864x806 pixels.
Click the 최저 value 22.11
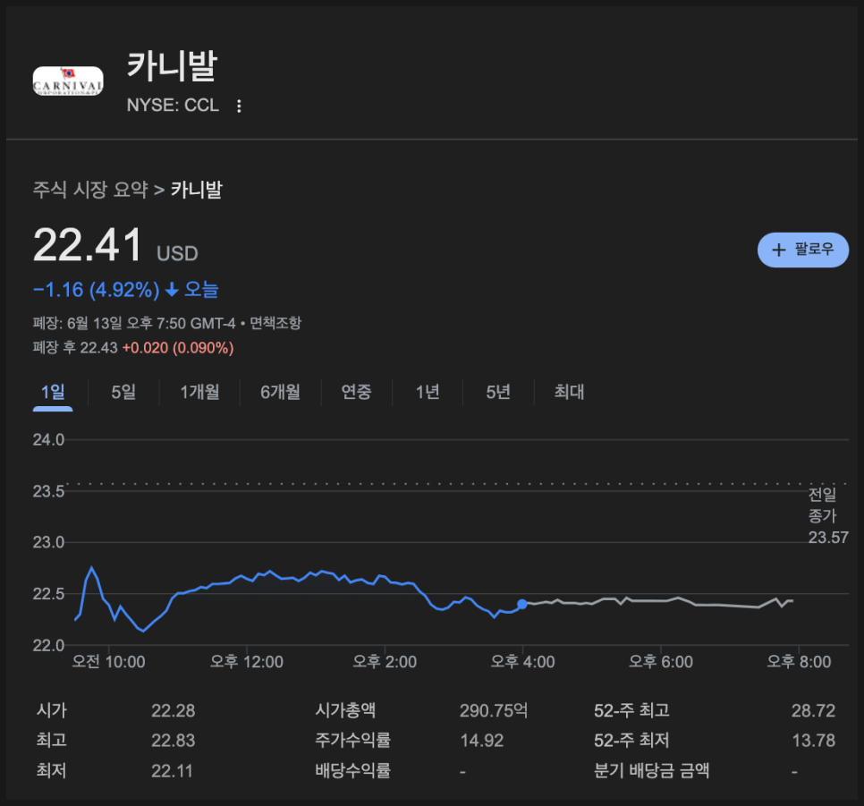click(x=172, y=771)
